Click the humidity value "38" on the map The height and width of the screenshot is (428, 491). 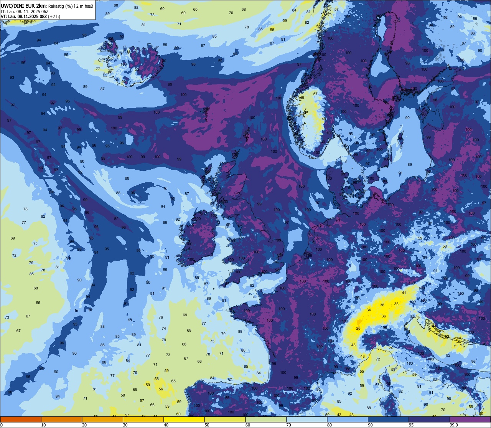[x=382, y=305]
